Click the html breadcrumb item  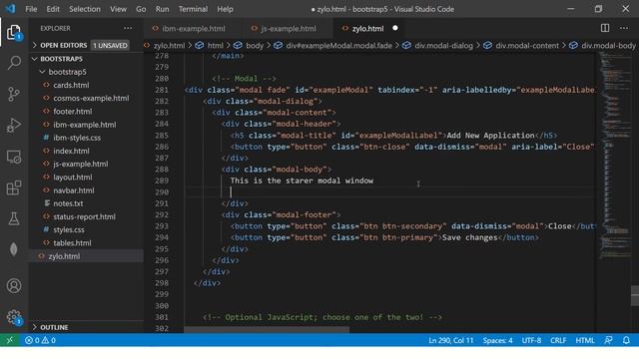coord(216,46)
